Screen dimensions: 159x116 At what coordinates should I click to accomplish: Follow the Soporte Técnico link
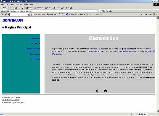pos(33,49)
